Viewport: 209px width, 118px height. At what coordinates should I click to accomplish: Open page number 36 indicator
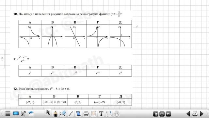coord(195,114)
